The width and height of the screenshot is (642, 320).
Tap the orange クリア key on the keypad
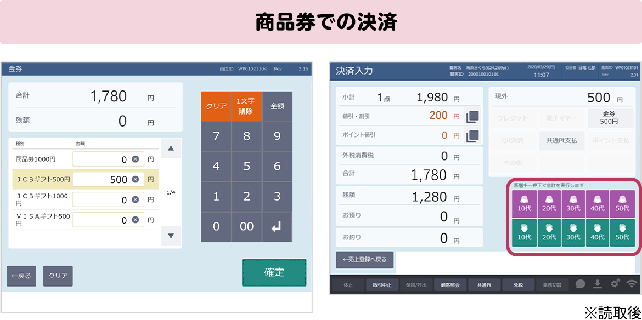pyautogui.click(x=216, y=106)
